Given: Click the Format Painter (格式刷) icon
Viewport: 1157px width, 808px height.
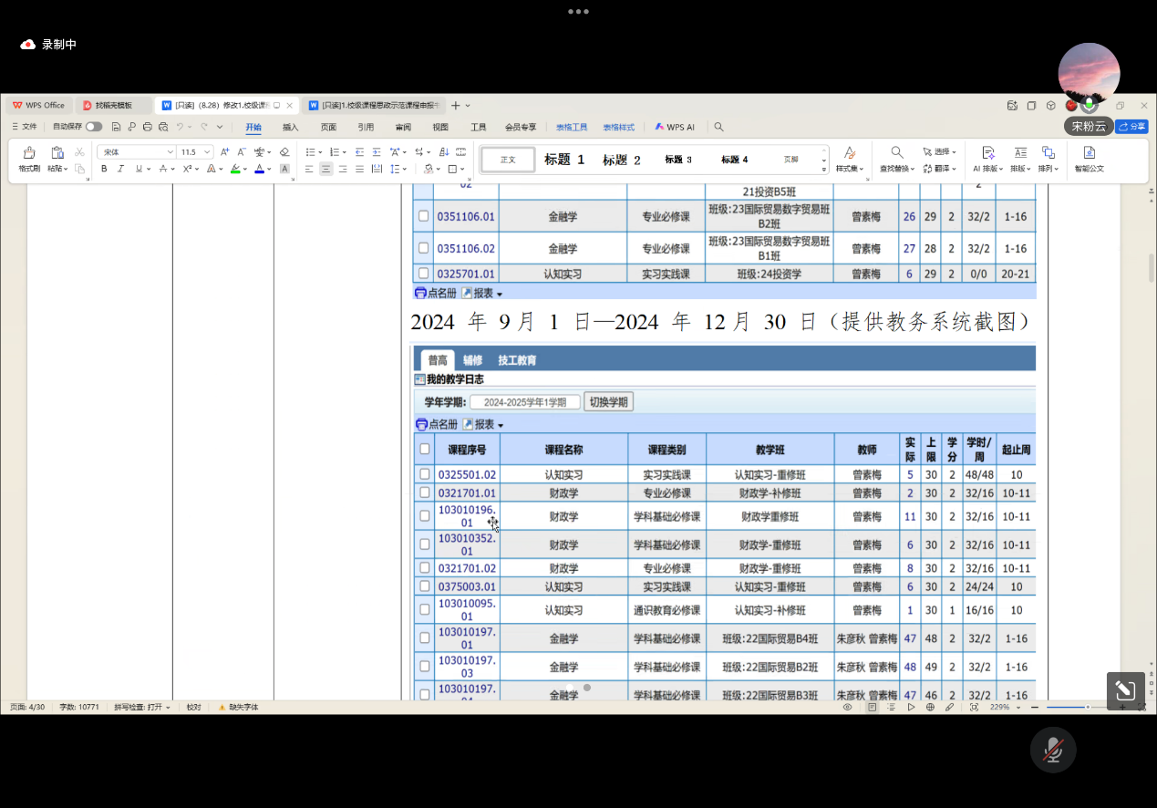Looking at the screenshot, I should [29, 158].
